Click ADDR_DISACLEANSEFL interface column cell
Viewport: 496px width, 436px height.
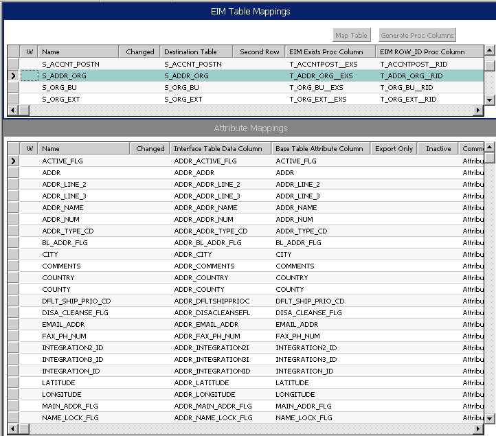[x=212, y=313]
